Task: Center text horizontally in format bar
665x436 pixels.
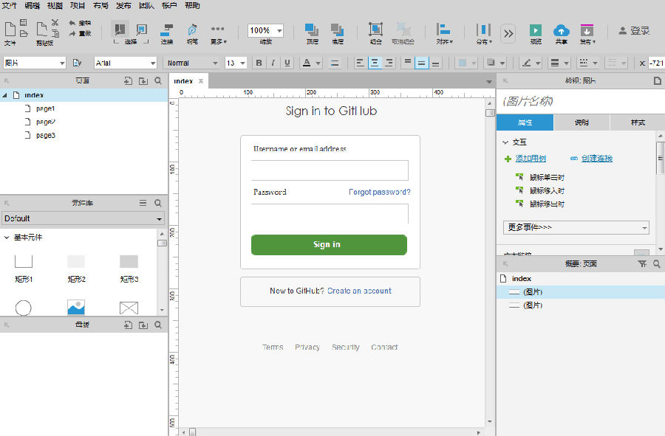Action: (x=375, y=63)
